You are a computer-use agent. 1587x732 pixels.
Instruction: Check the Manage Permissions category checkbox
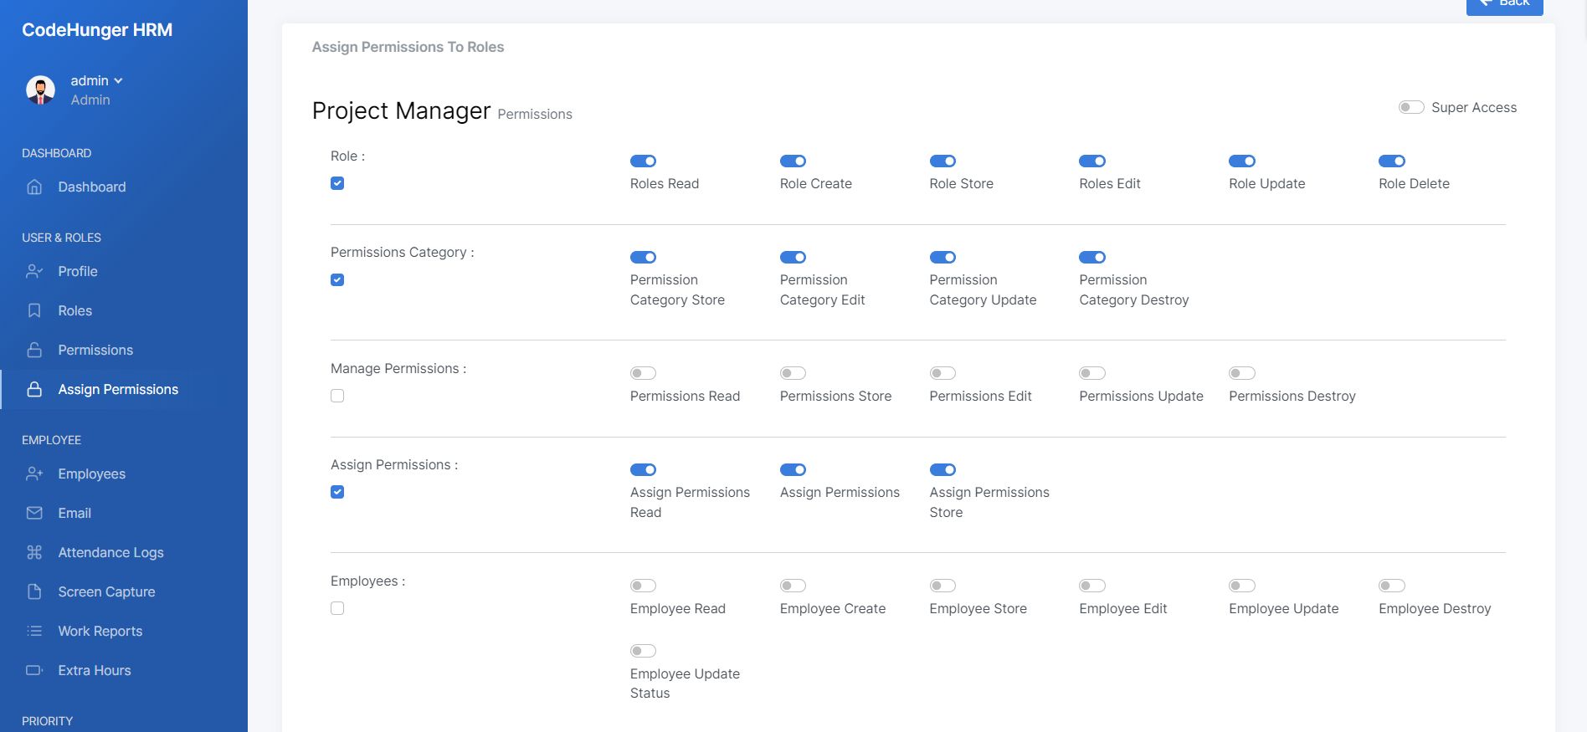pyautogui.click(x=337, y=396)
